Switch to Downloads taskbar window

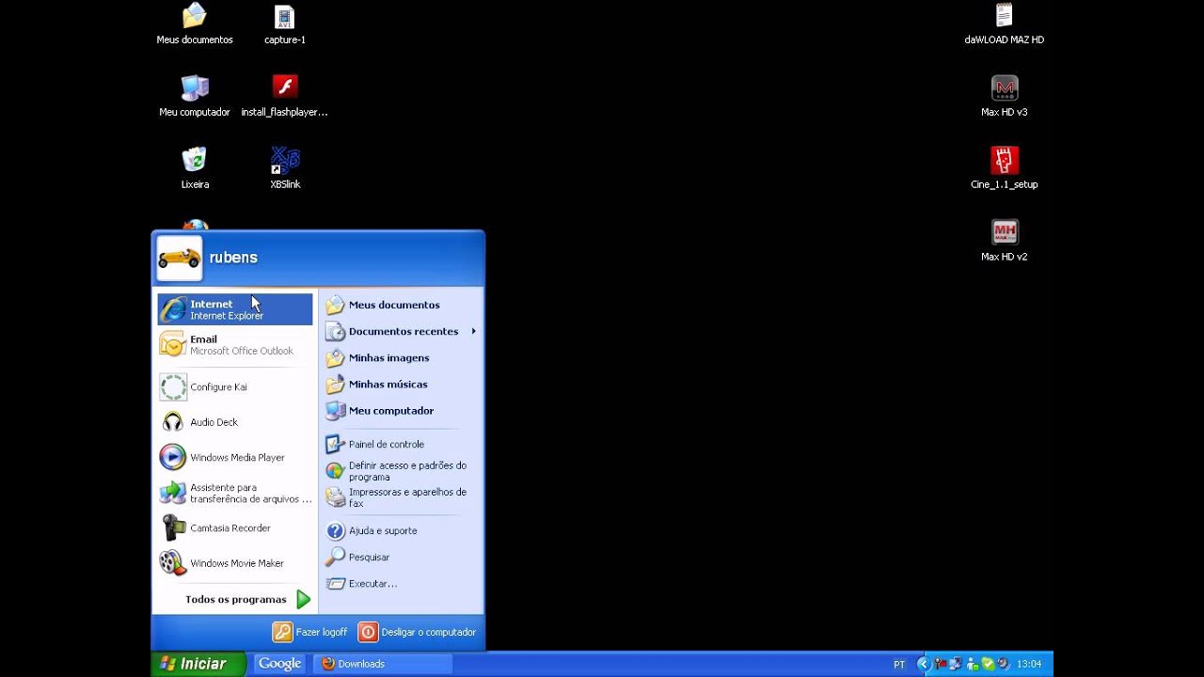pyautogui.click(x=383, y=664)
